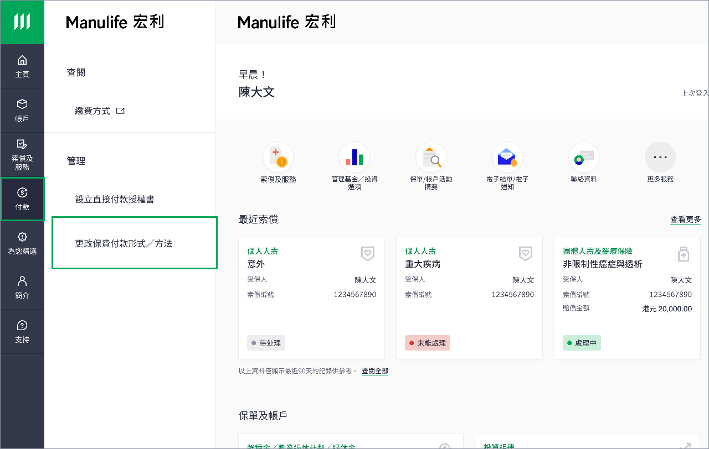The width and height of the screenshot is (709, 449).
Task: Open 聯絡資料 contact icon
Action: coord(584,158)
